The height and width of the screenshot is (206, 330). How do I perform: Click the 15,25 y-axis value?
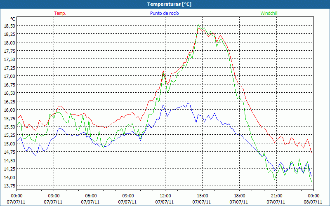pos(9,135)
